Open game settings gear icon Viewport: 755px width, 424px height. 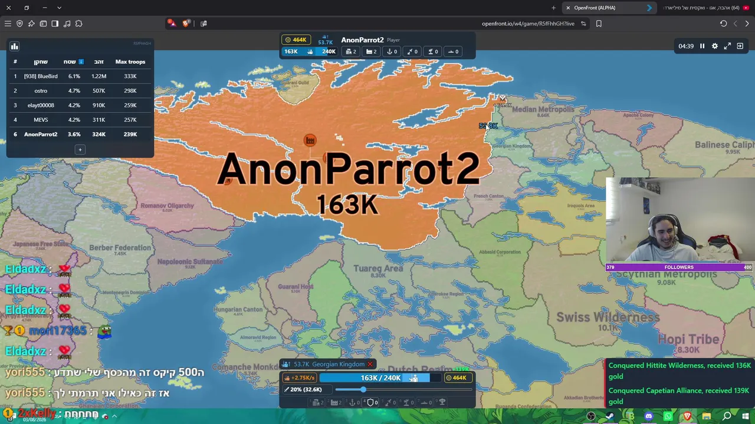pos(715,46)
